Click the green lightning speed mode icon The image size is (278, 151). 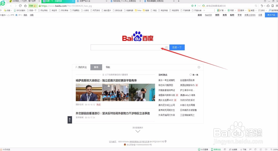coord(195,6)
